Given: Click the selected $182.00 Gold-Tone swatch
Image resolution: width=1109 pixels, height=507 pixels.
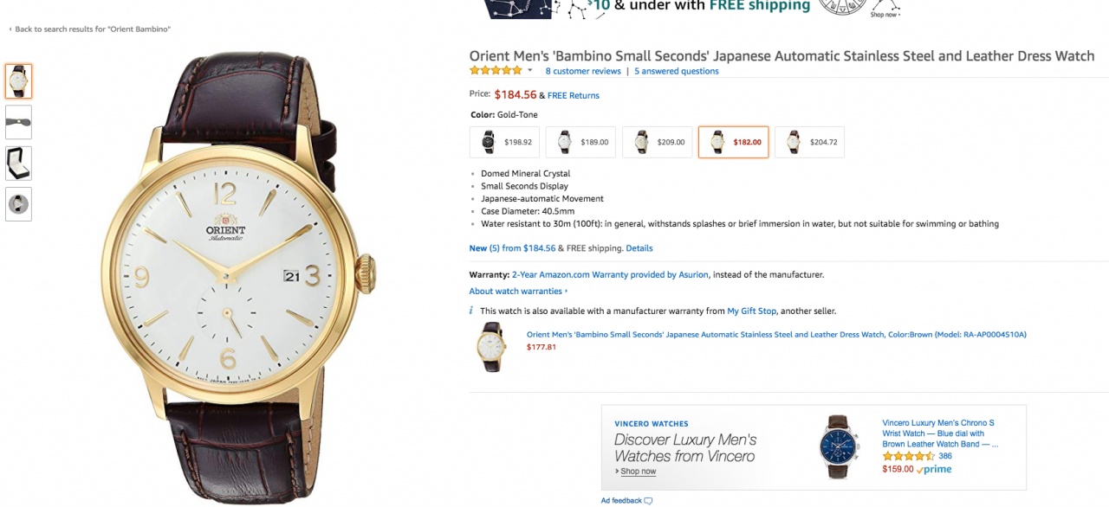Looking at the screenshot, I should click(x=733, y=142).
